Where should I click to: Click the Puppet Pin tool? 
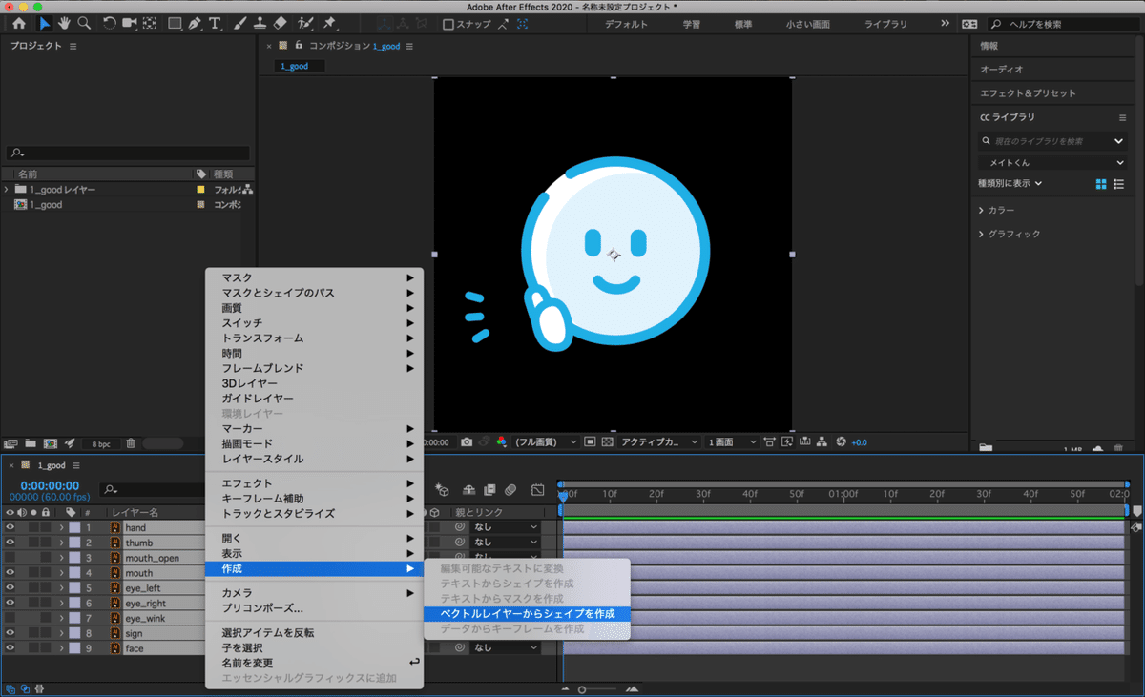click(330, 23)
